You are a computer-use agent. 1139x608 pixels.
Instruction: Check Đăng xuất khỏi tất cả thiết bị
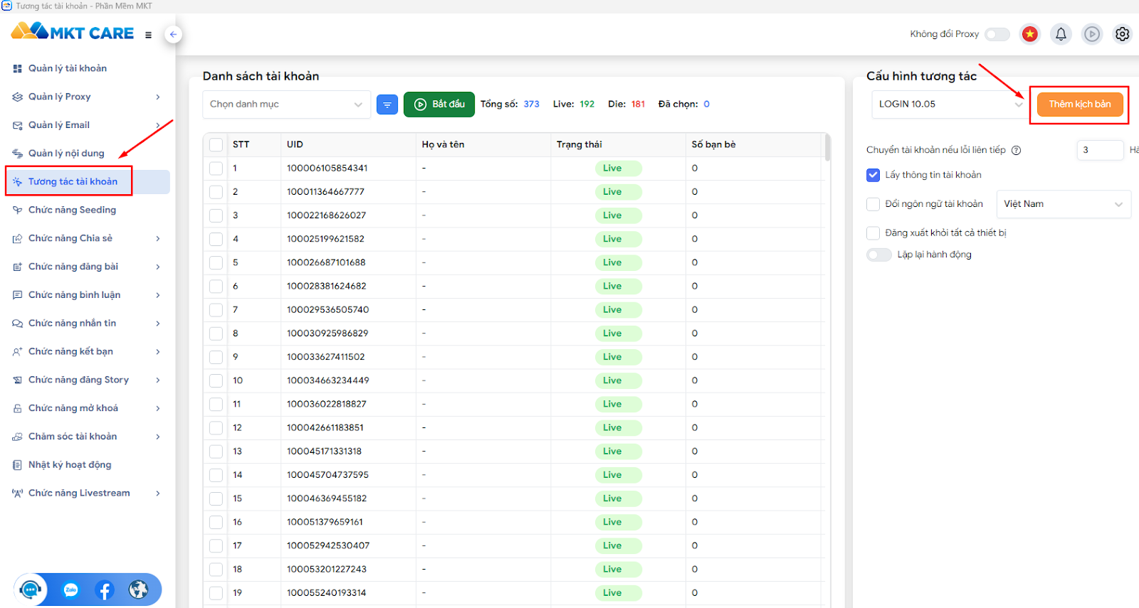click(873, 233)
